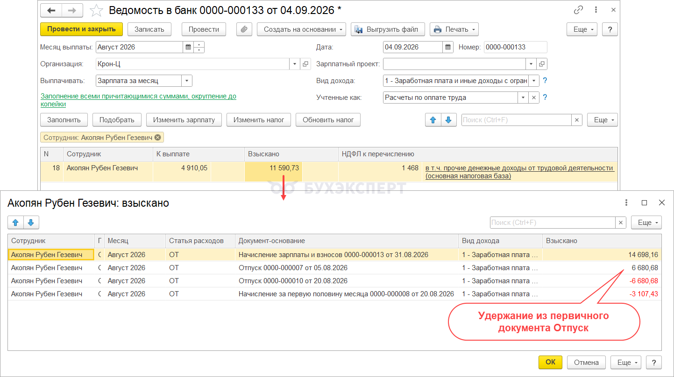Cancel the dialog with Отмена
Viewport: 674px width, 377px height.
click(586, 363)
